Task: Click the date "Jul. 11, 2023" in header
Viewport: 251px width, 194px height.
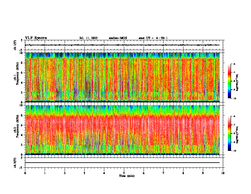Action: click(x=88, y=38)
